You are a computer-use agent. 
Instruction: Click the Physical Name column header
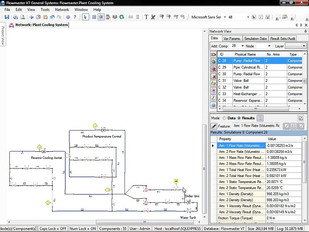click(245, 54)
